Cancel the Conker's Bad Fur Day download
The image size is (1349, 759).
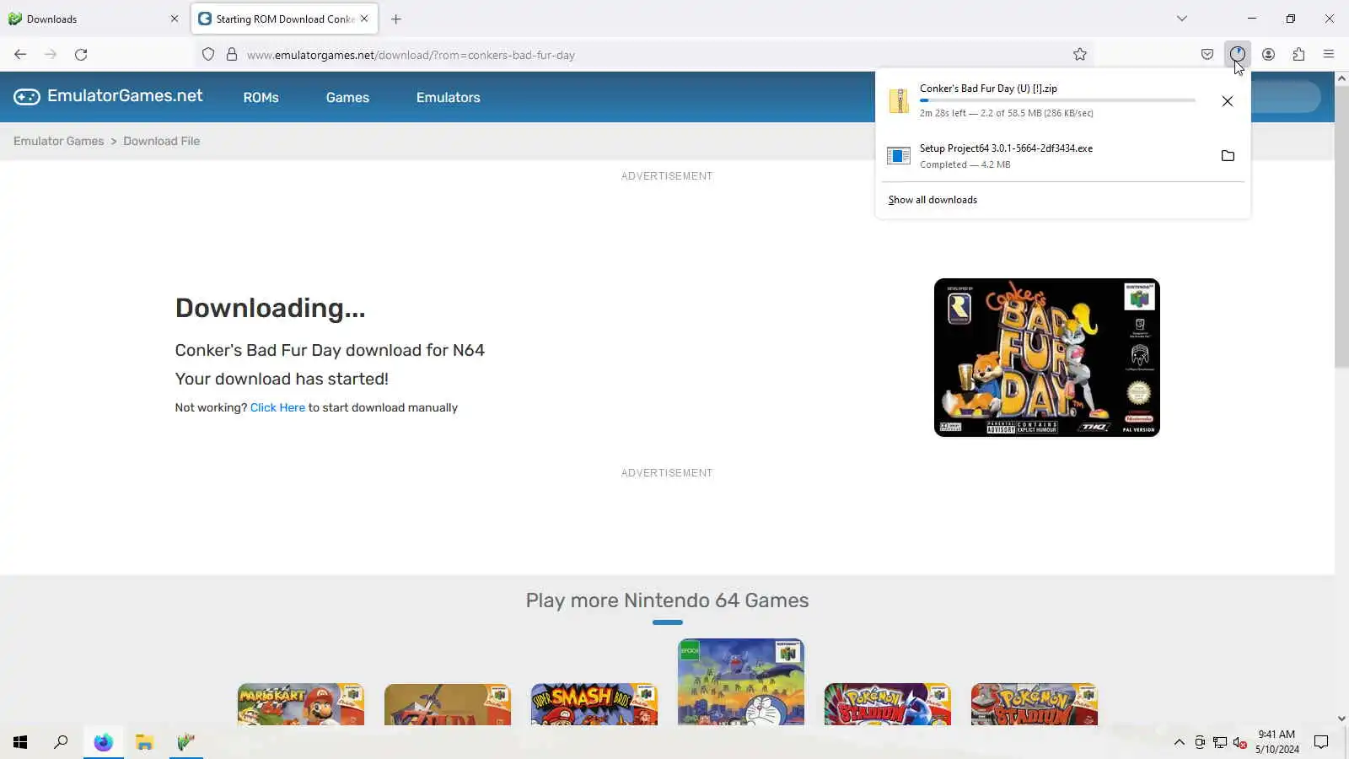(1228, 101)
